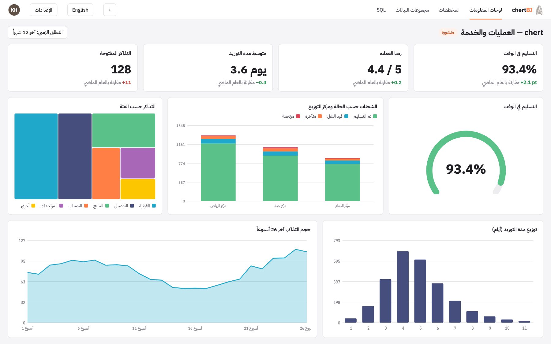Open the KH user avatar
551x344 pixels.
tap(14, 10)
